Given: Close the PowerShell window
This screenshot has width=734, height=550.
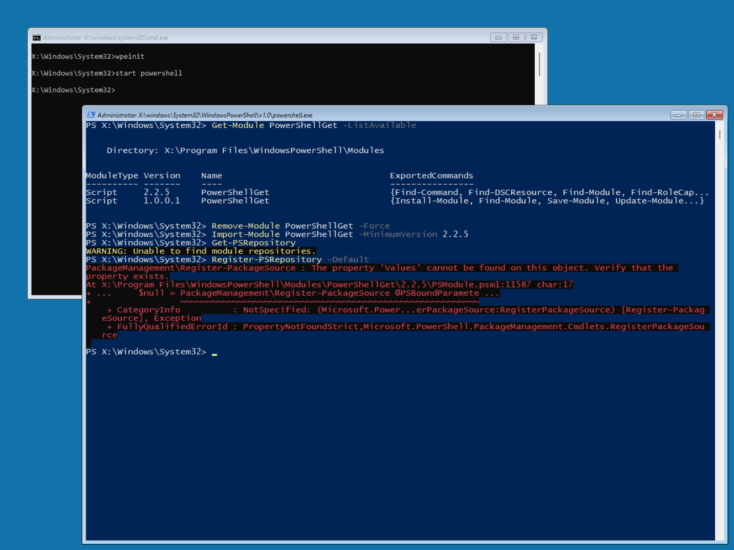Looking at the screenshot, I should point(714,115).
